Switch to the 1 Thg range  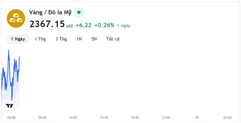point(40,39)
